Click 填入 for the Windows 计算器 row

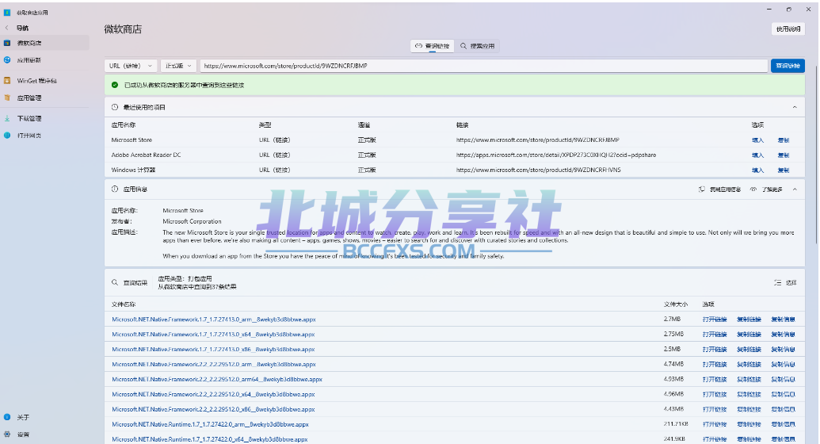(x=757, y=170)
